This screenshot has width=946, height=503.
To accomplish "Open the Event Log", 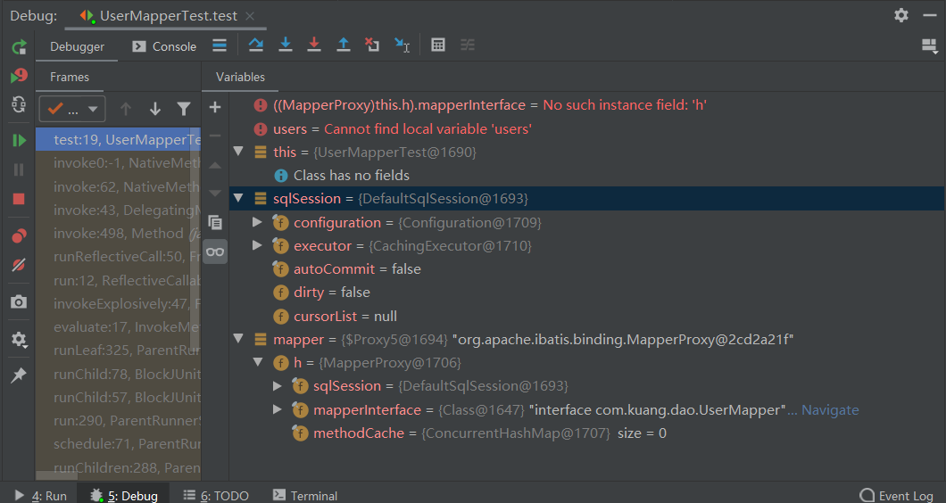I will [896, 495].
